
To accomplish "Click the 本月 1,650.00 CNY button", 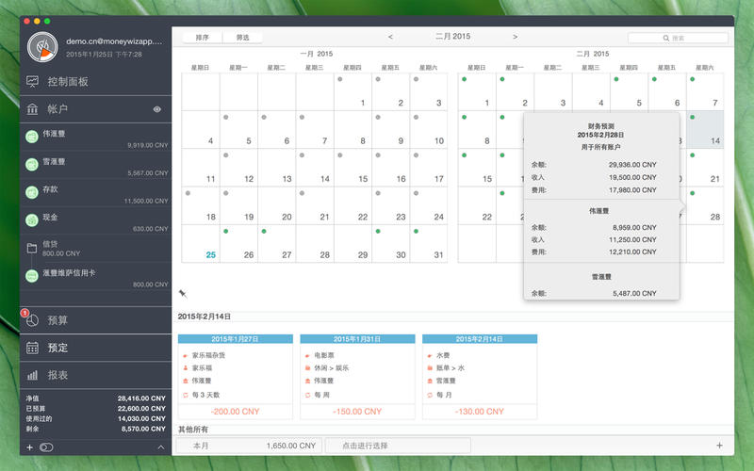I will [x=250, y=446].
